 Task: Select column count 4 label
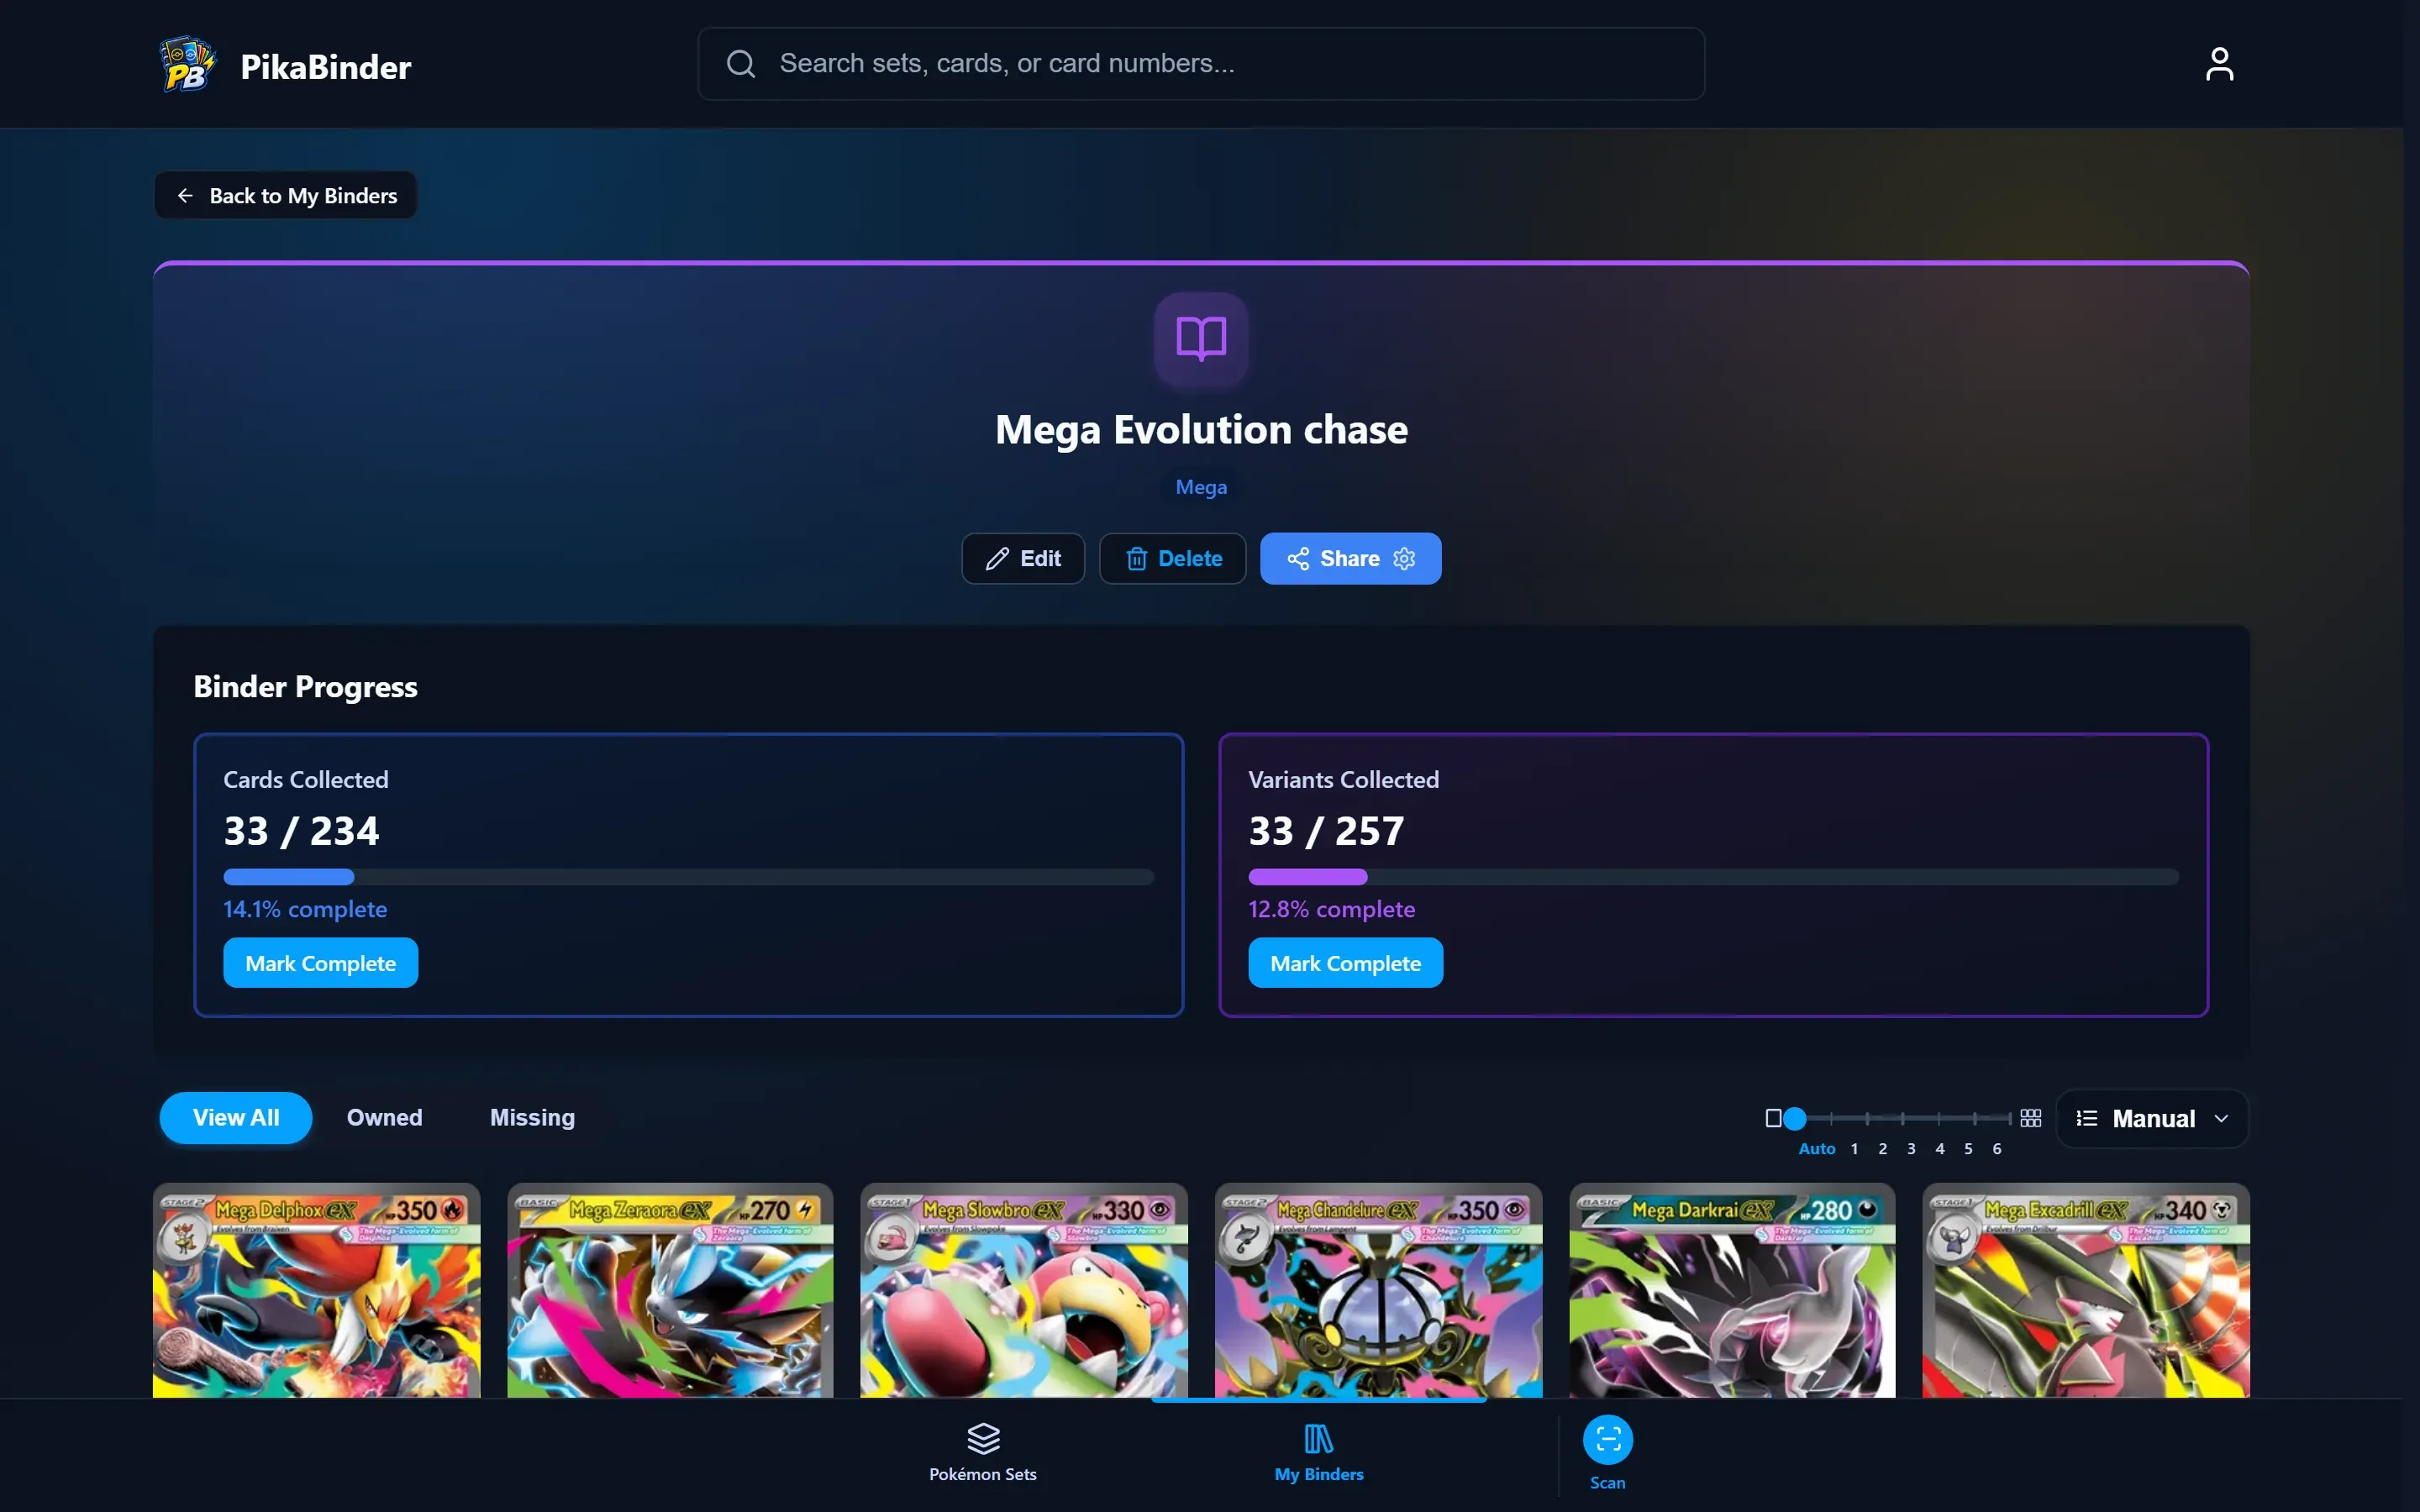click(1940, 1149)
